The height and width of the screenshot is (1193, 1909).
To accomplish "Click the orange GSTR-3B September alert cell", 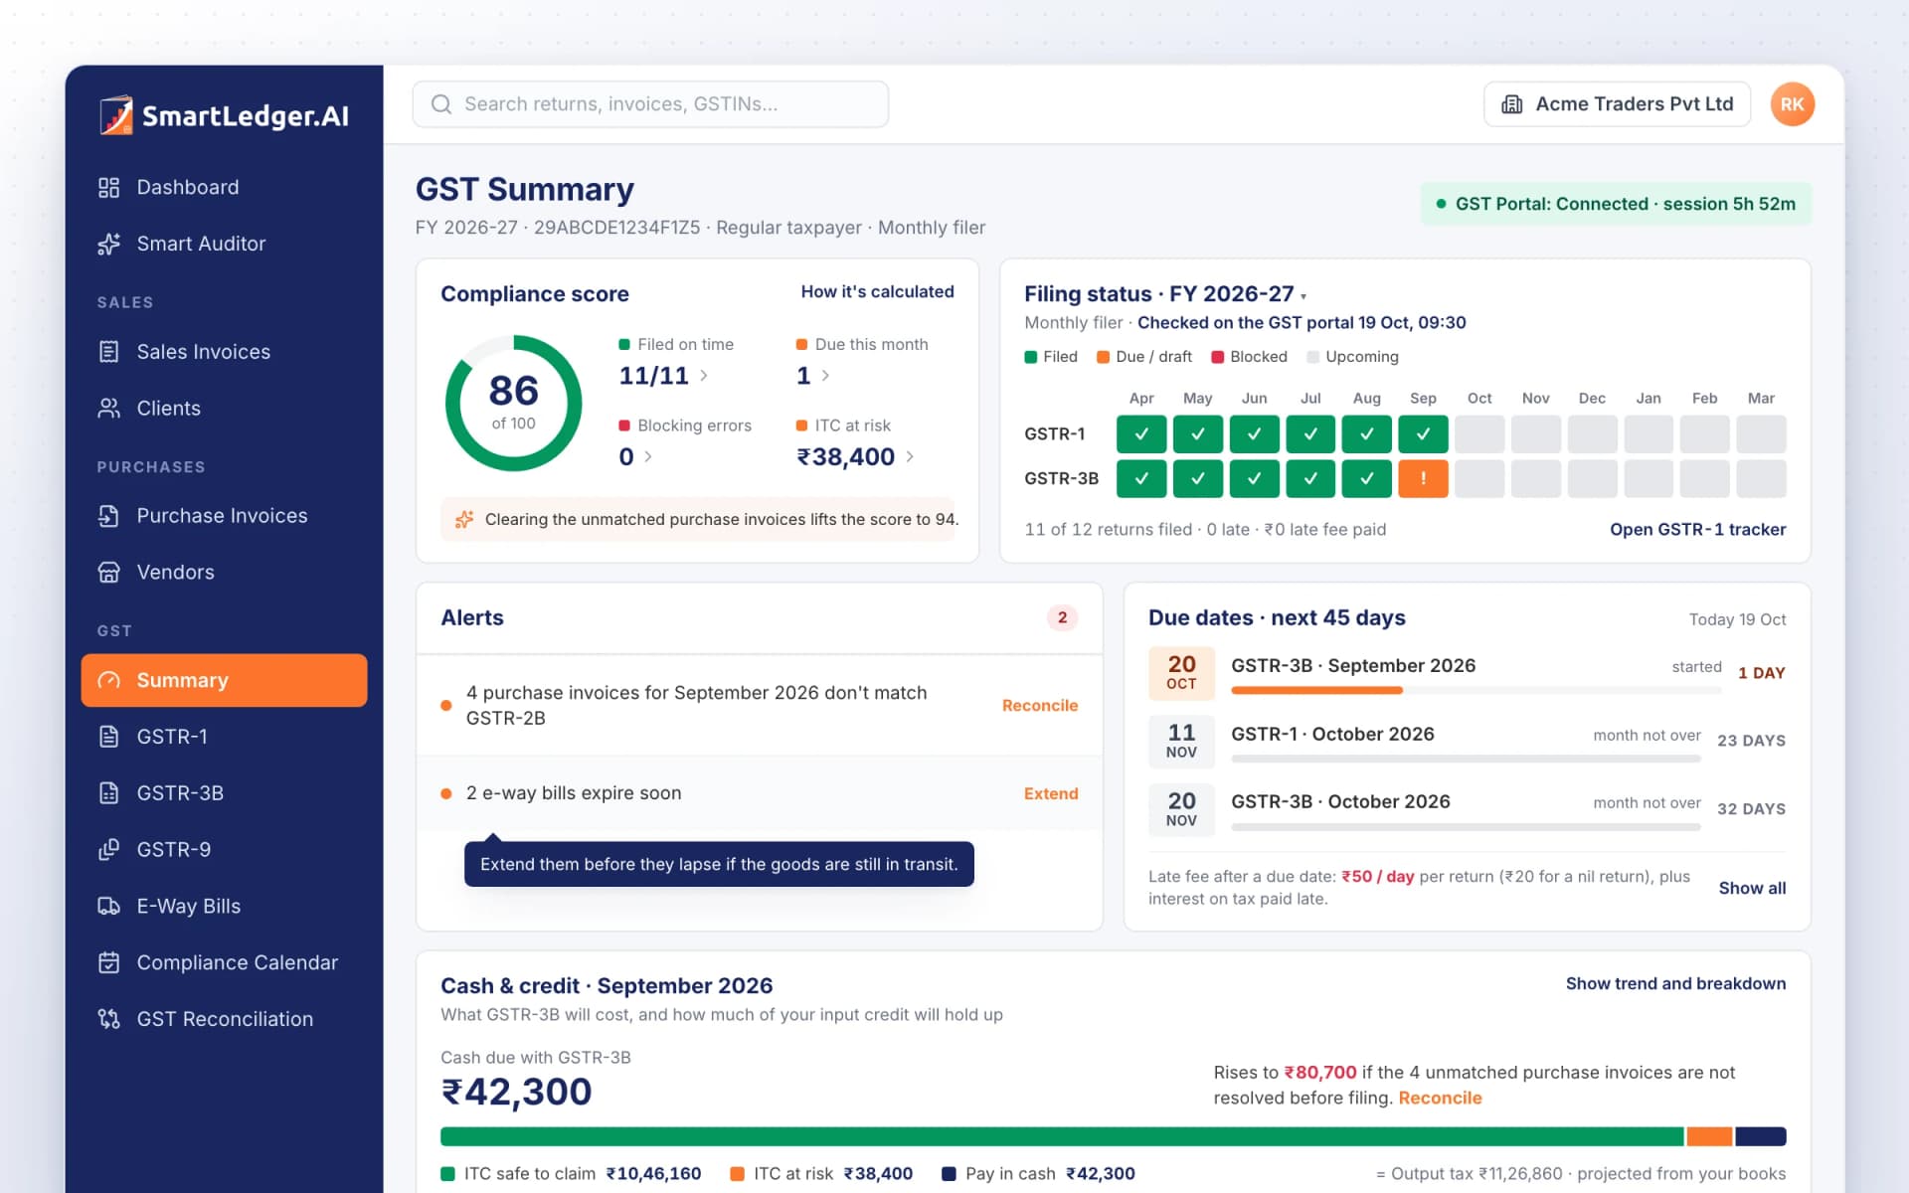I will 1423,479.
